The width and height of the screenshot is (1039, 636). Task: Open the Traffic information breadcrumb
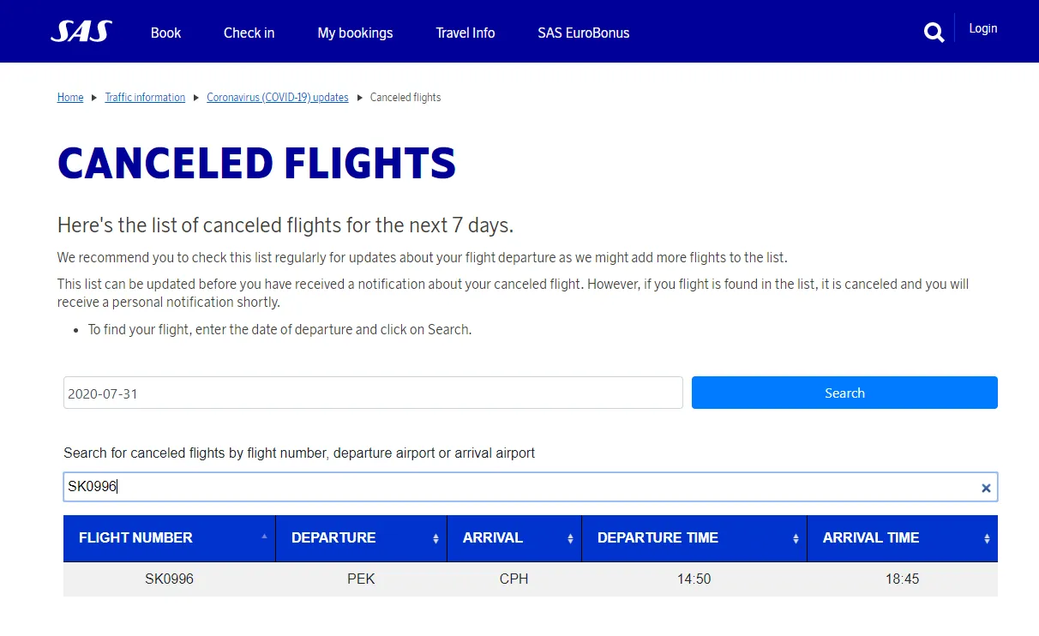(145, 98)
